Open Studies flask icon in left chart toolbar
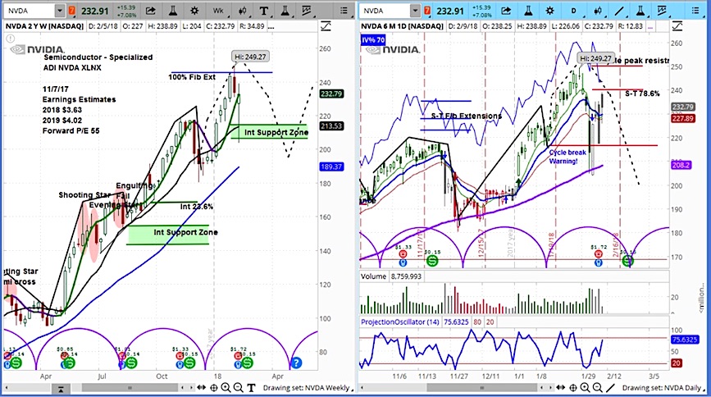This screenshot has height=397, width=711. (x=173, y=11)
